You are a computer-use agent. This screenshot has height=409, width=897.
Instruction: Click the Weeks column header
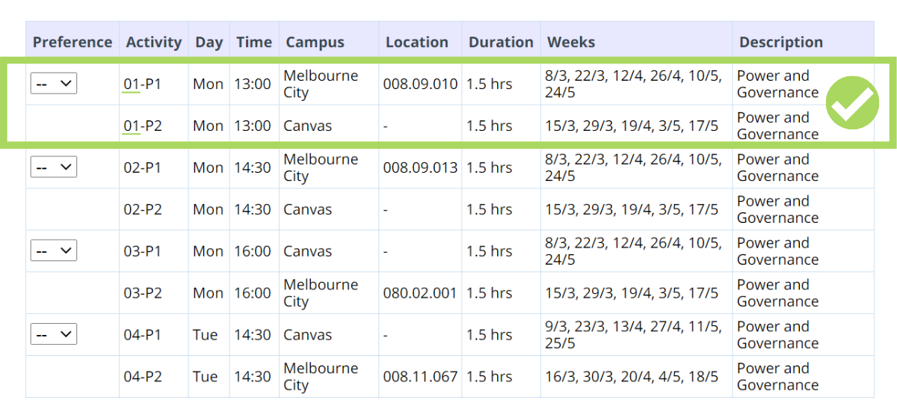pyautogui.click(x=571, y=43)
